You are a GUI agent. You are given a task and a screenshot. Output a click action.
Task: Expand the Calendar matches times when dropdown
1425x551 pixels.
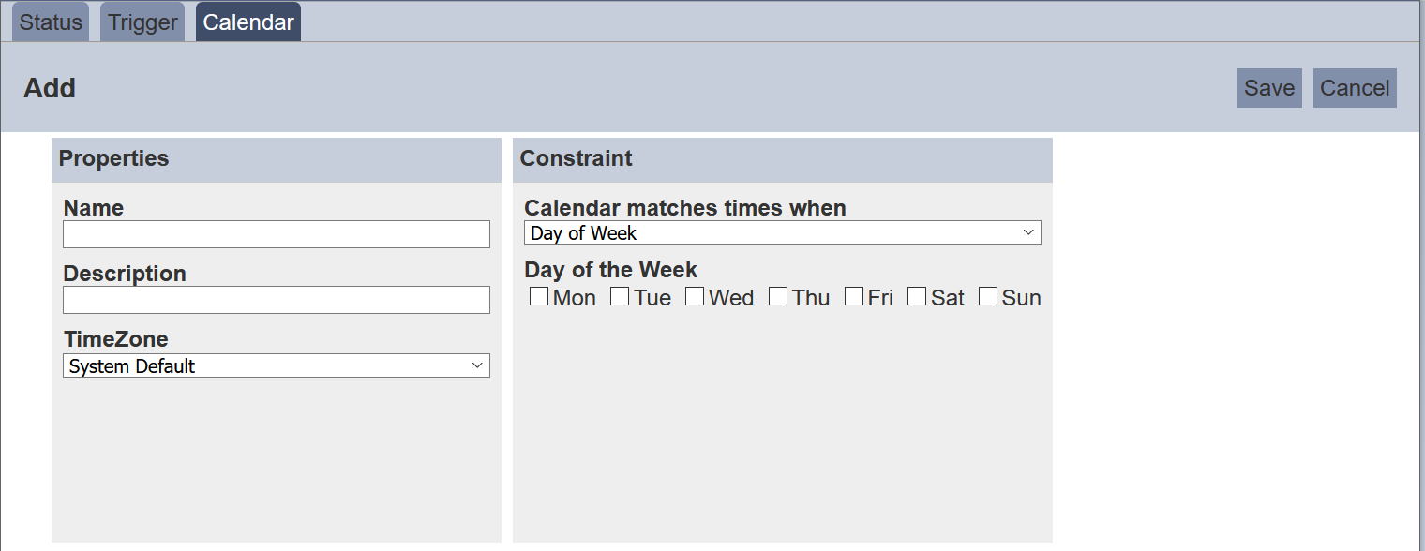pyautogui.click(x=782, y=232)
